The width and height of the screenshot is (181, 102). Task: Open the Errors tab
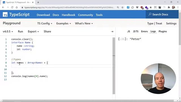coord(145,31)
